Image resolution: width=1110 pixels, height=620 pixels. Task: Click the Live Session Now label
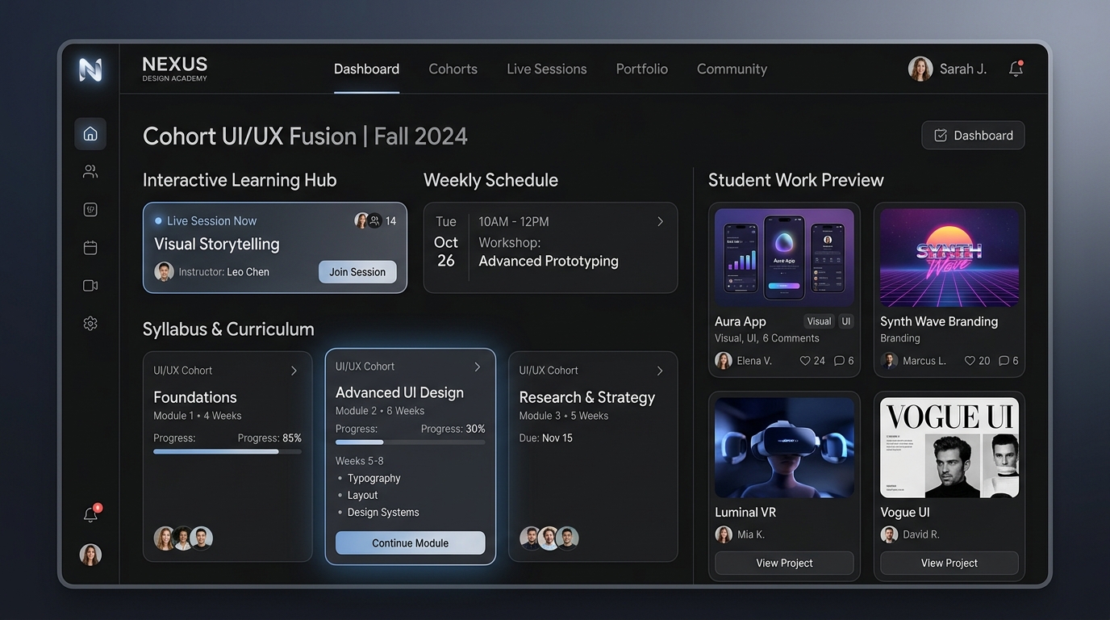(211, 220)
